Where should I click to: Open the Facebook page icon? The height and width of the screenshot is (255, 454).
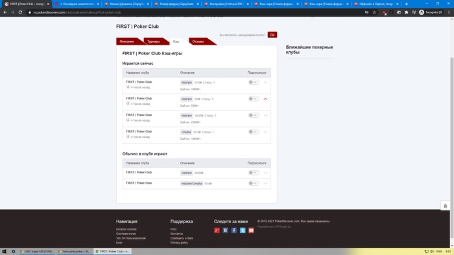(234, 230)
